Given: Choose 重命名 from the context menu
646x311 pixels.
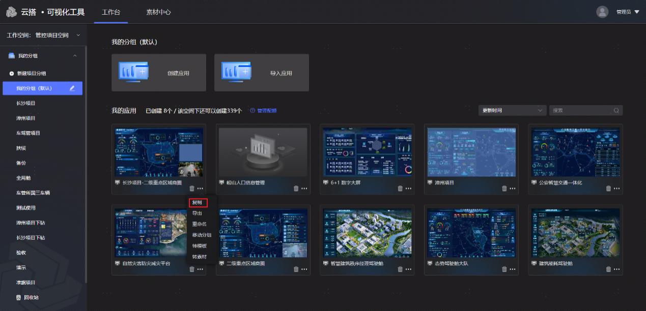Looking at the screenshot, I should pos(199,224).
